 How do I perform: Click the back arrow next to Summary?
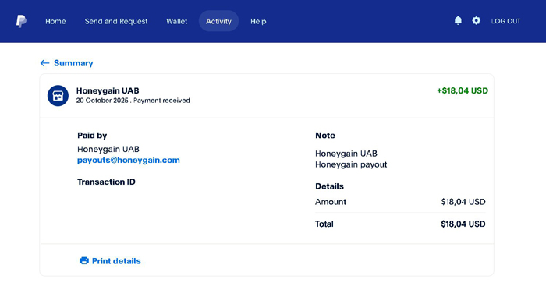click(x=44, y=63)
